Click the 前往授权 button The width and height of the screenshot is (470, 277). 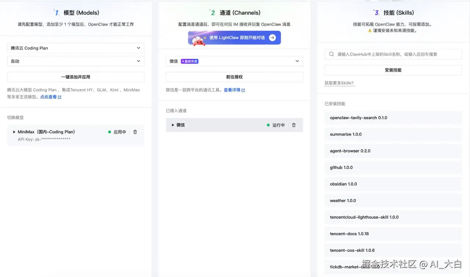coord(234,77)
